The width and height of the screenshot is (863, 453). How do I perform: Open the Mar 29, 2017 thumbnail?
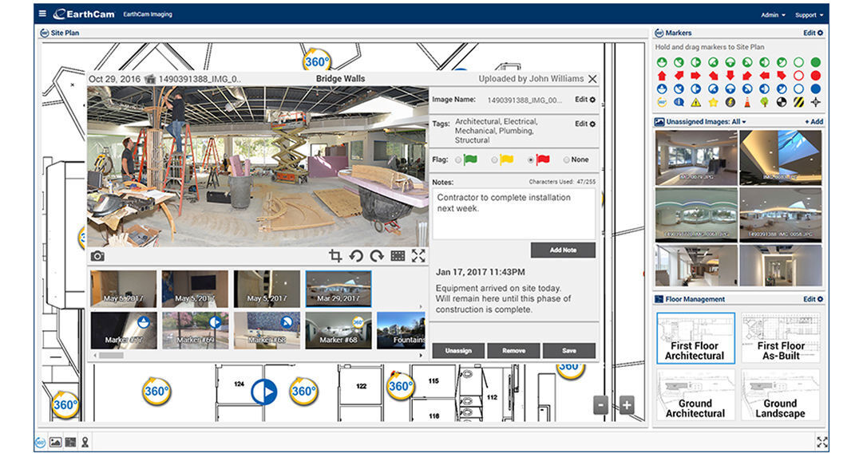click(x=338, y=289)
